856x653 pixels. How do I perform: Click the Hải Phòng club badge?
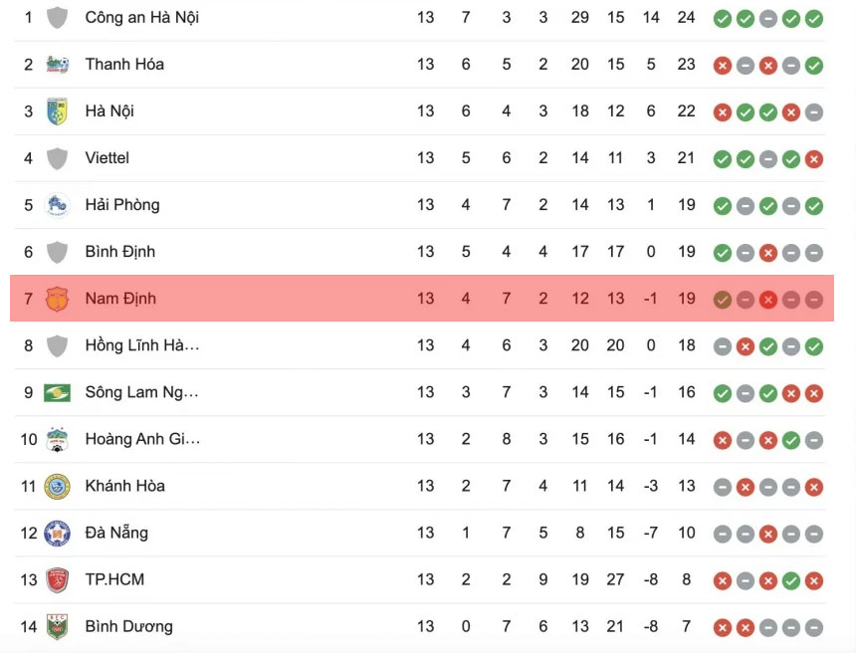58,205
